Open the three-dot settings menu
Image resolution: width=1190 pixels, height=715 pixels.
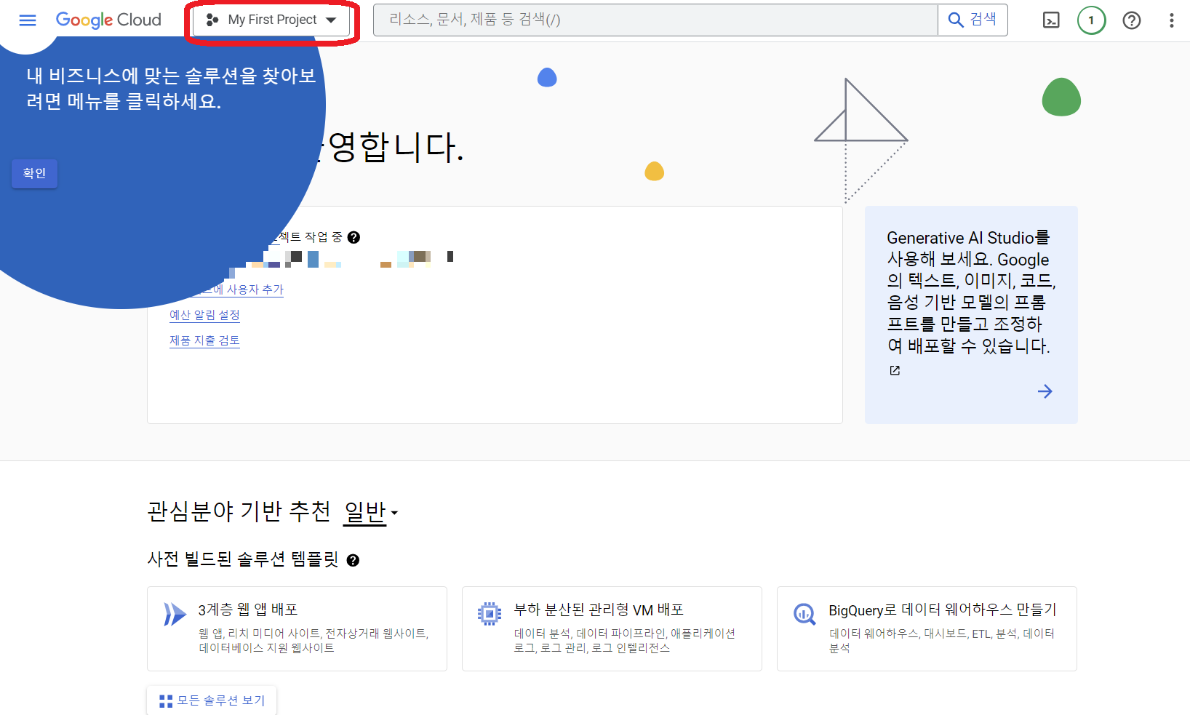(x=1171, y=20)
